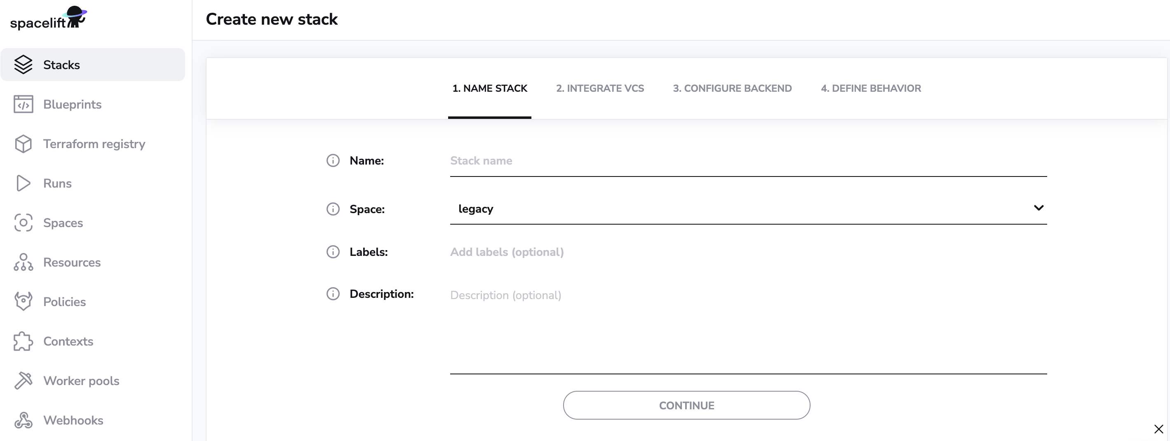
Task: Show info tooltip for Labels field
Action: tap(333, 252)
